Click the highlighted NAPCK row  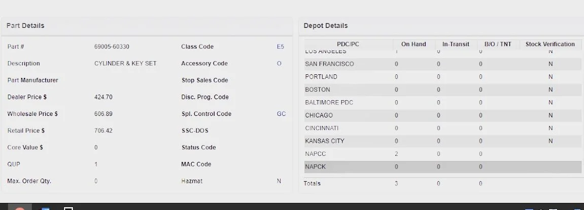[x=316, y=166]
